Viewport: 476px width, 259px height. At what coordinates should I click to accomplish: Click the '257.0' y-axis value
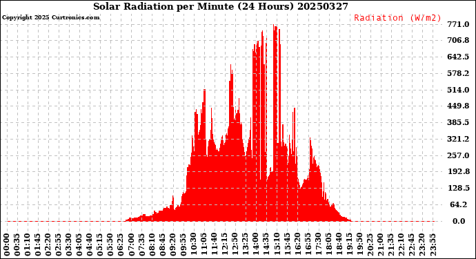tap(458, 155)
